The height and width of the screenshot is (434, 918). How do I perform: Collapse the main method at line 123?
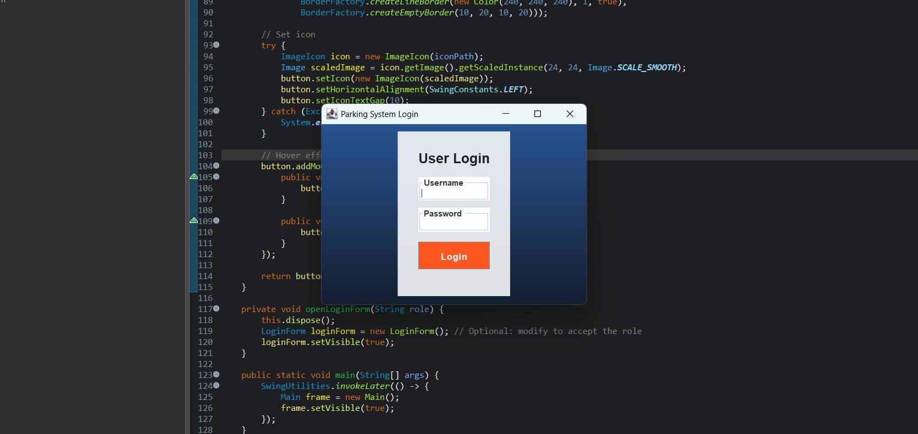[x=217, y=375]
